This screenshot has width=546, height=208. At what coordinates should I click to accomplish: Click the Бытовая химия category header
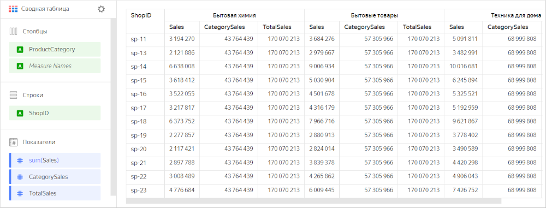234,16
